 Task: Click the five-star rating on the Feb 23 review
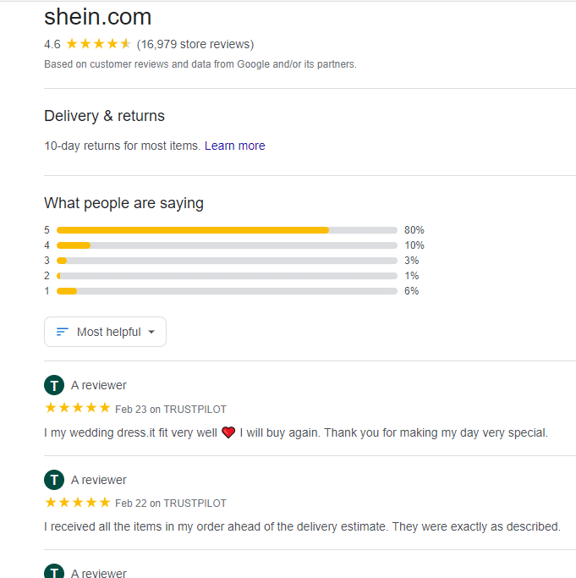[77, 408]
